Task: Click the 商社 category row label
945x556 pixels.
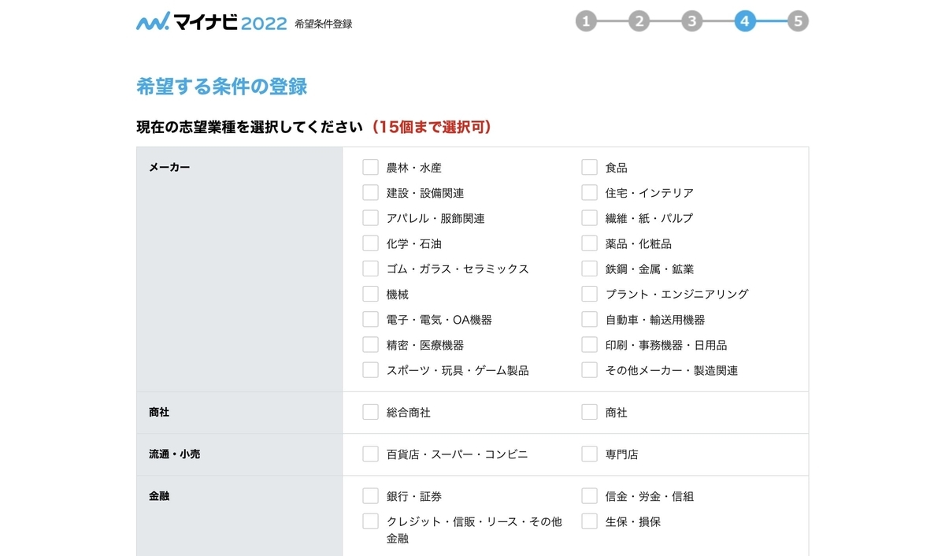Action: [x=159, y=412]
